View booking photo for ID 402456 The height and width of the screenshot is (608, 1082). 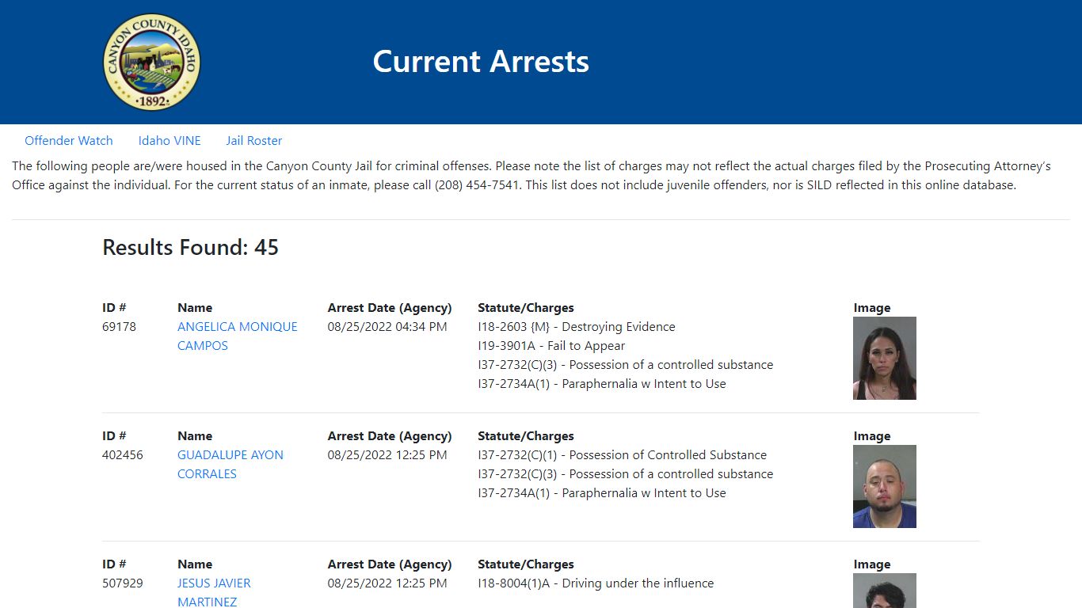click(885, 486)
